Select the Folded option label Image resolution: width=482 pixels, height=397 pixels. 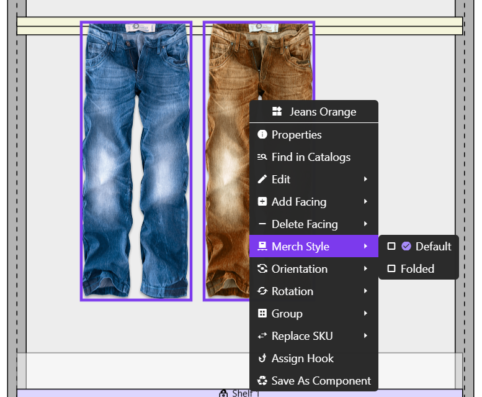[x=417, y=269]
